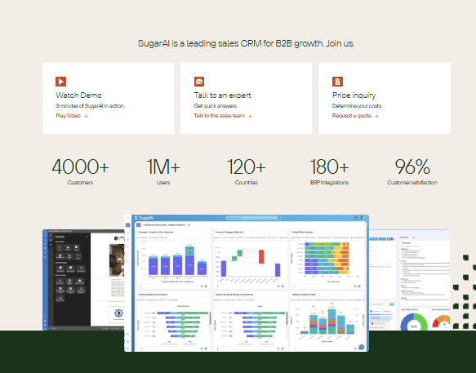This screenshot has width=476, height=373.
Task: Click the Customer satisfaction label
Action: coord(412,182)
